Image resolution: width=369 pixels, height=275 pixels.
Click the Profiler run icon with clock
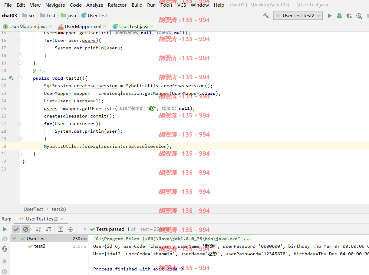pyautogui.click(x=359, y=15)
